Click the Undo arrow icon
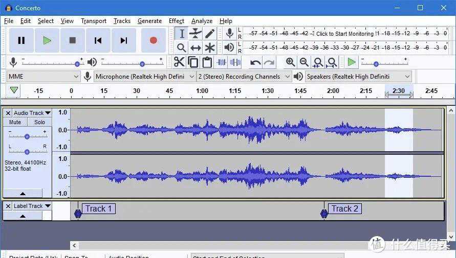 (255, 62)
